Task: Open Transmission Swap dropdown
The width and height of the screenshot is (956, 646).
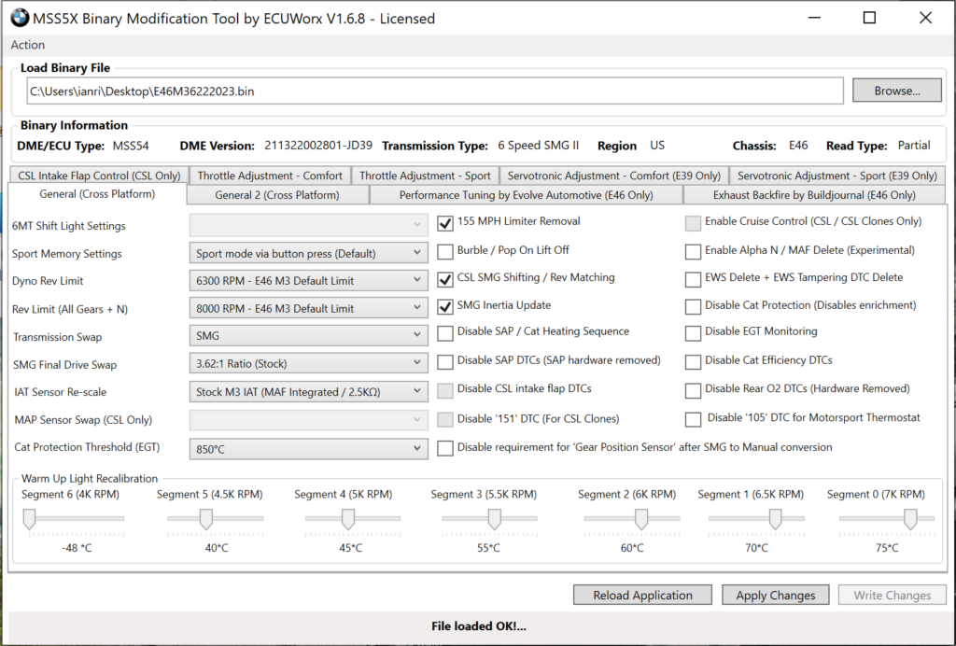Action: coord(308,336)
